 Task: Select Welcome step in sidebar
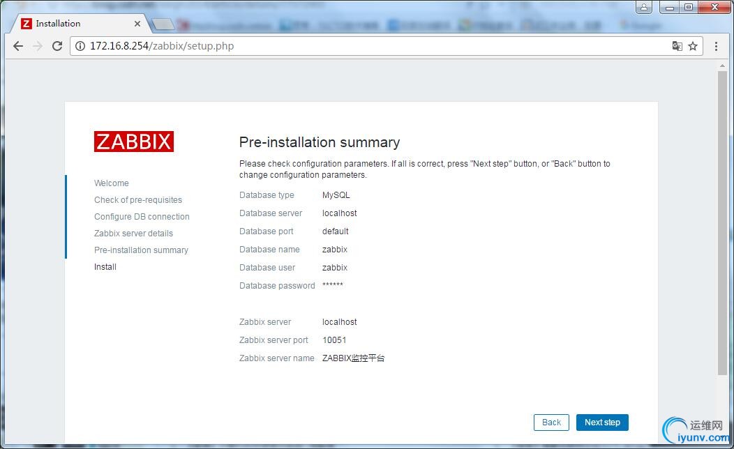112,183
